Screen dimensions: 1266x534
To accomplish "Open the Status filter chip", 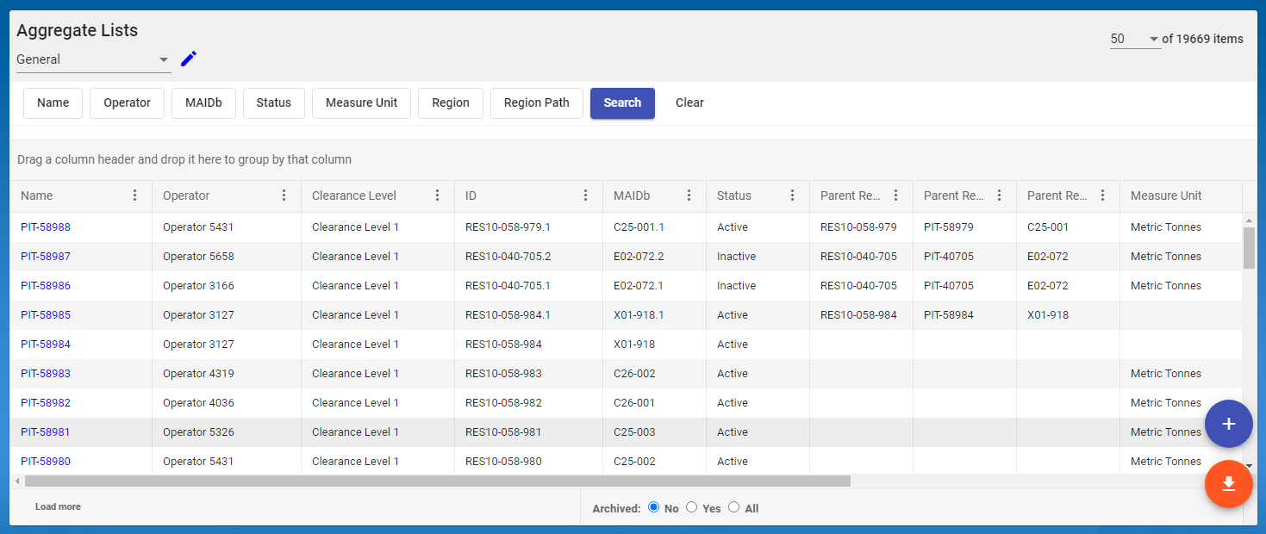I will coord(273,102).
